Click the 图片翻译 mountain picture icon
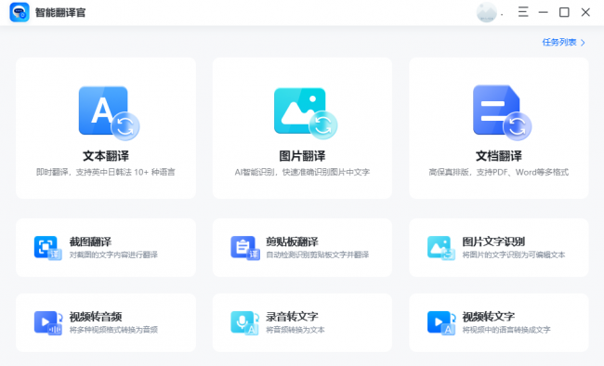This screenshot has height=366, width=604. point(306,113)
